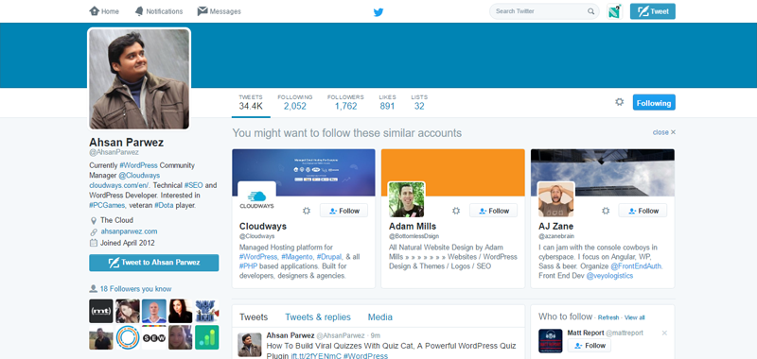Click #Dota hashtag in bio
This screenshot has height=359, width=757.
point(164,205)
